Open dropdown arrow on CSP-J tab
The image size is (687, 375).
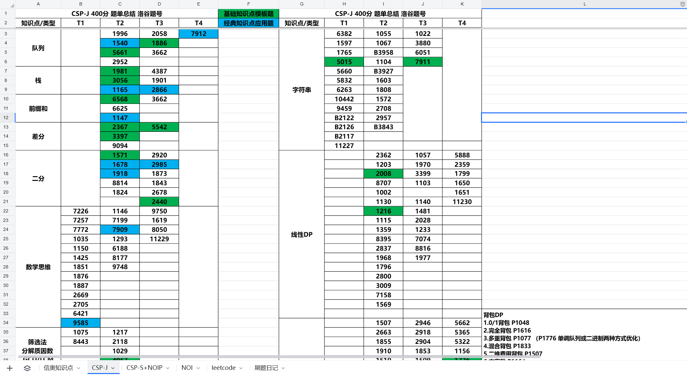(113, 368)
